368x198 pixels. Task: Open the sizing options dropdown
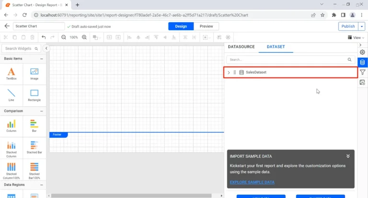click(x=207, y=37)
